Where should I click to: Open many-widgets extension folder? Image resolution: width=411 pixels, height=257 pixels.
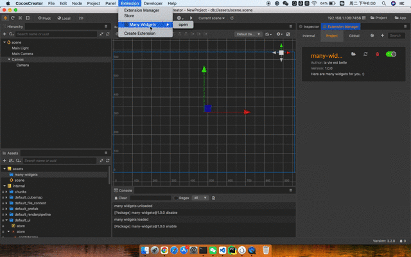pyautogui.click(x=353, y=54)
